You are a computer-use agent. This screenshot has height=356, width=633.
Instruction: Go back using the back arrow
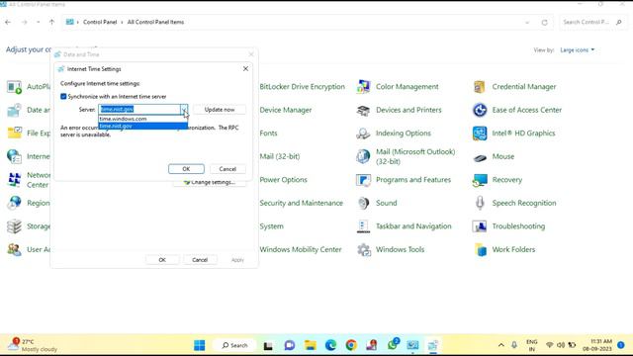[x=8, y=23]
